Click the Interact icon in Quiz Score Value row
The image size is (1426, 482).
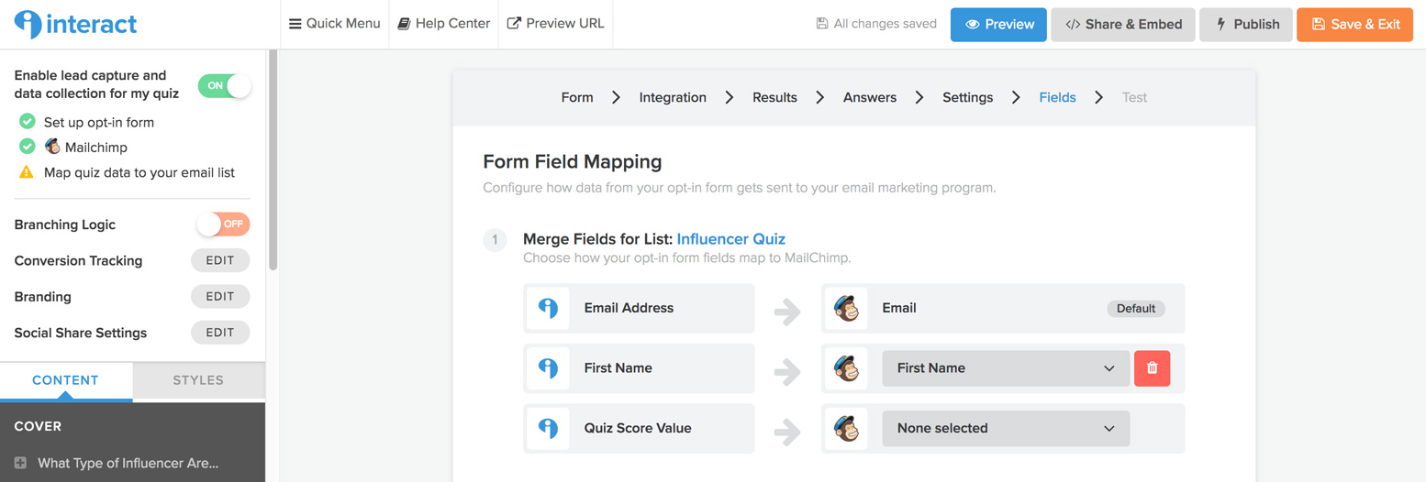click(548, 428)
